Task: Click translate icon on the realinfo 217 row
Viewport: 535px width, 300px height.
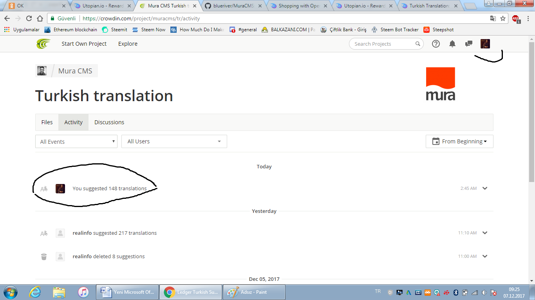Action: click(x=44, y=233)
